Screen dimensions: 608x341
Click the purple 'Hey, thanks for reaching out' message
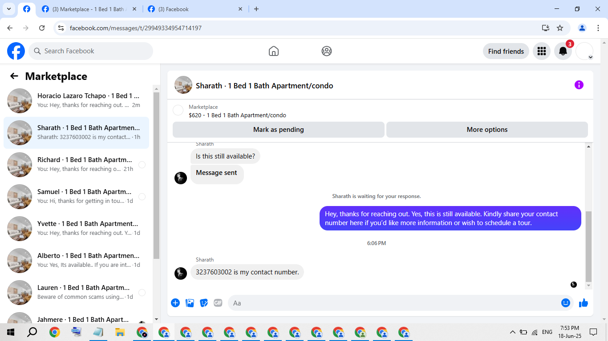[x=450, y=218]
